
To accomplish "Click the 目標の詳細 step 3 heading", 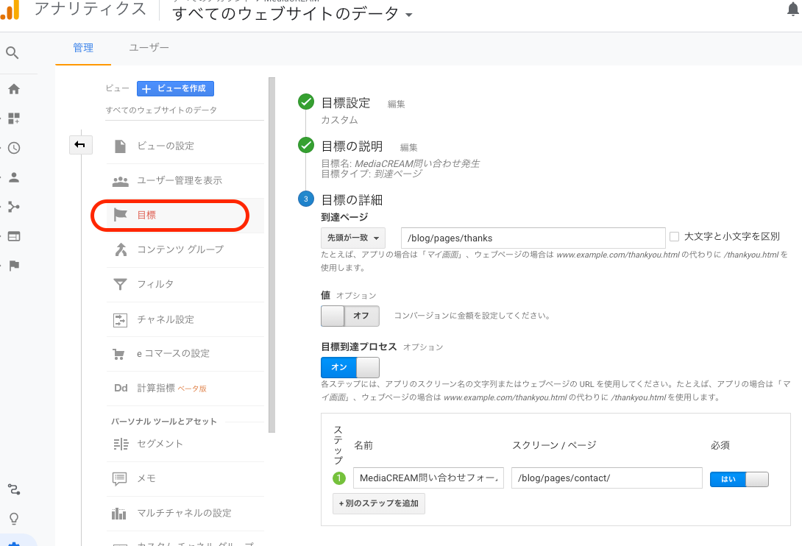I will point(352,199).
